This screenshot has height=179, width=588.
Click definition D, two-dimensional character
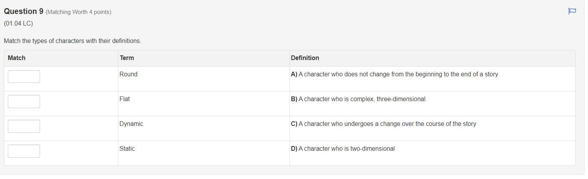point(342,149)
